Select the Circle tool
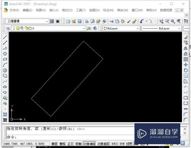The width and height of the screenshot is (191, 148). point(5,70)
